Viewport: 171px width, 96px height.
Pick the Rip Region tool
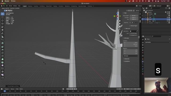point(2,78)
